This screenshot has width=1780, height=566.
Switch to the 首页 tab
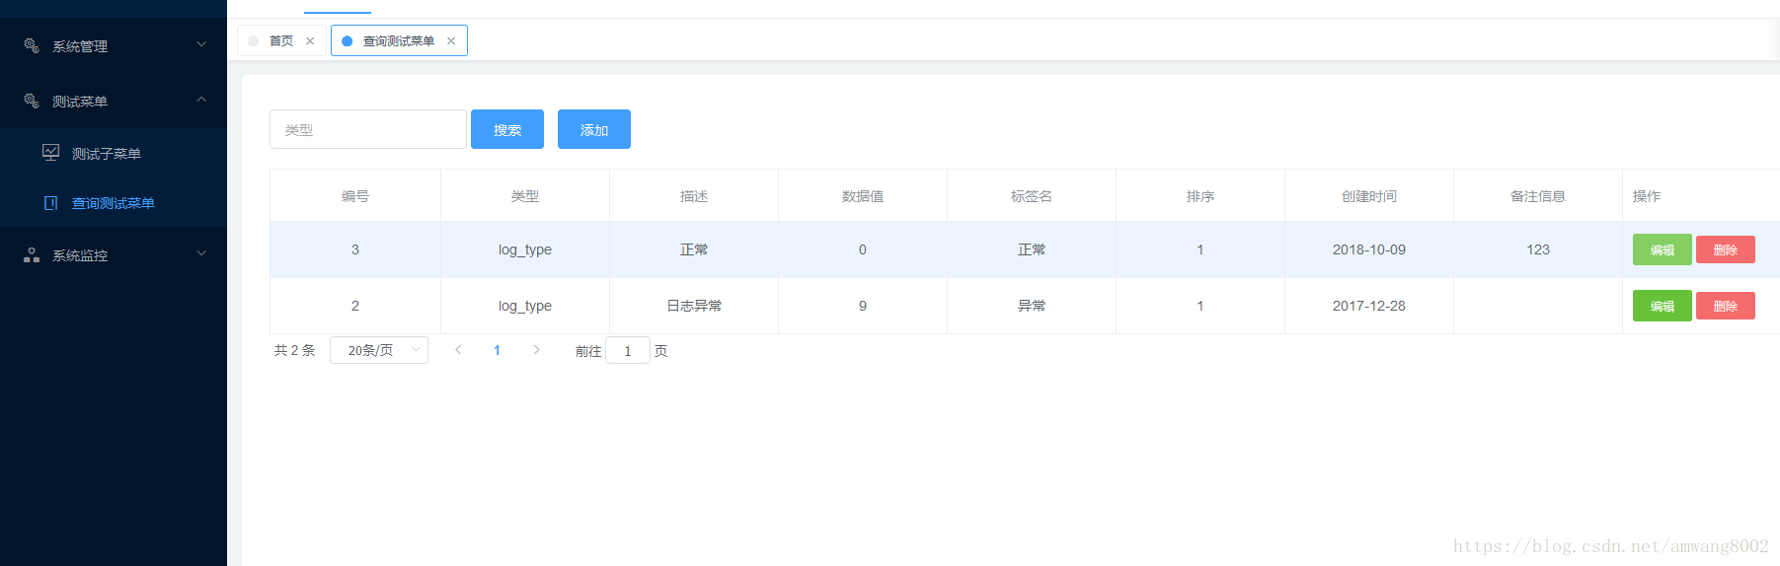pyautogui.click(x=281, y=40)
